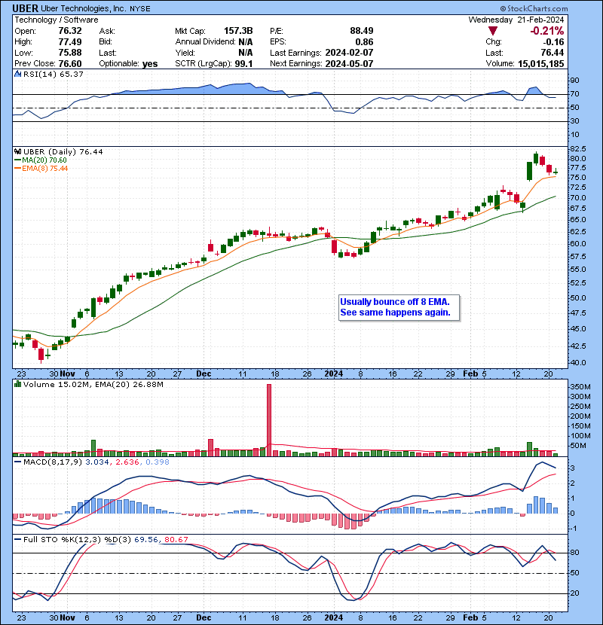The image size is (603, 625).
Task: Click the orange EMA(8) legend line marker
Action: pyautogui.click(x=17, y=169)
